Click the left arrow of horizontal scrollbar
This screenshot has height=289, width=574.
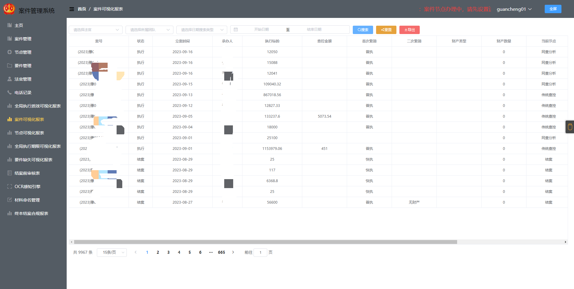(71, 242)
